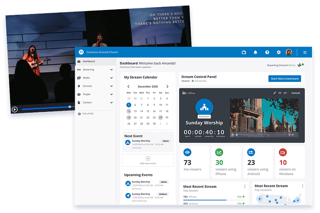Click the Common Ground Church title

click(102, 52)
